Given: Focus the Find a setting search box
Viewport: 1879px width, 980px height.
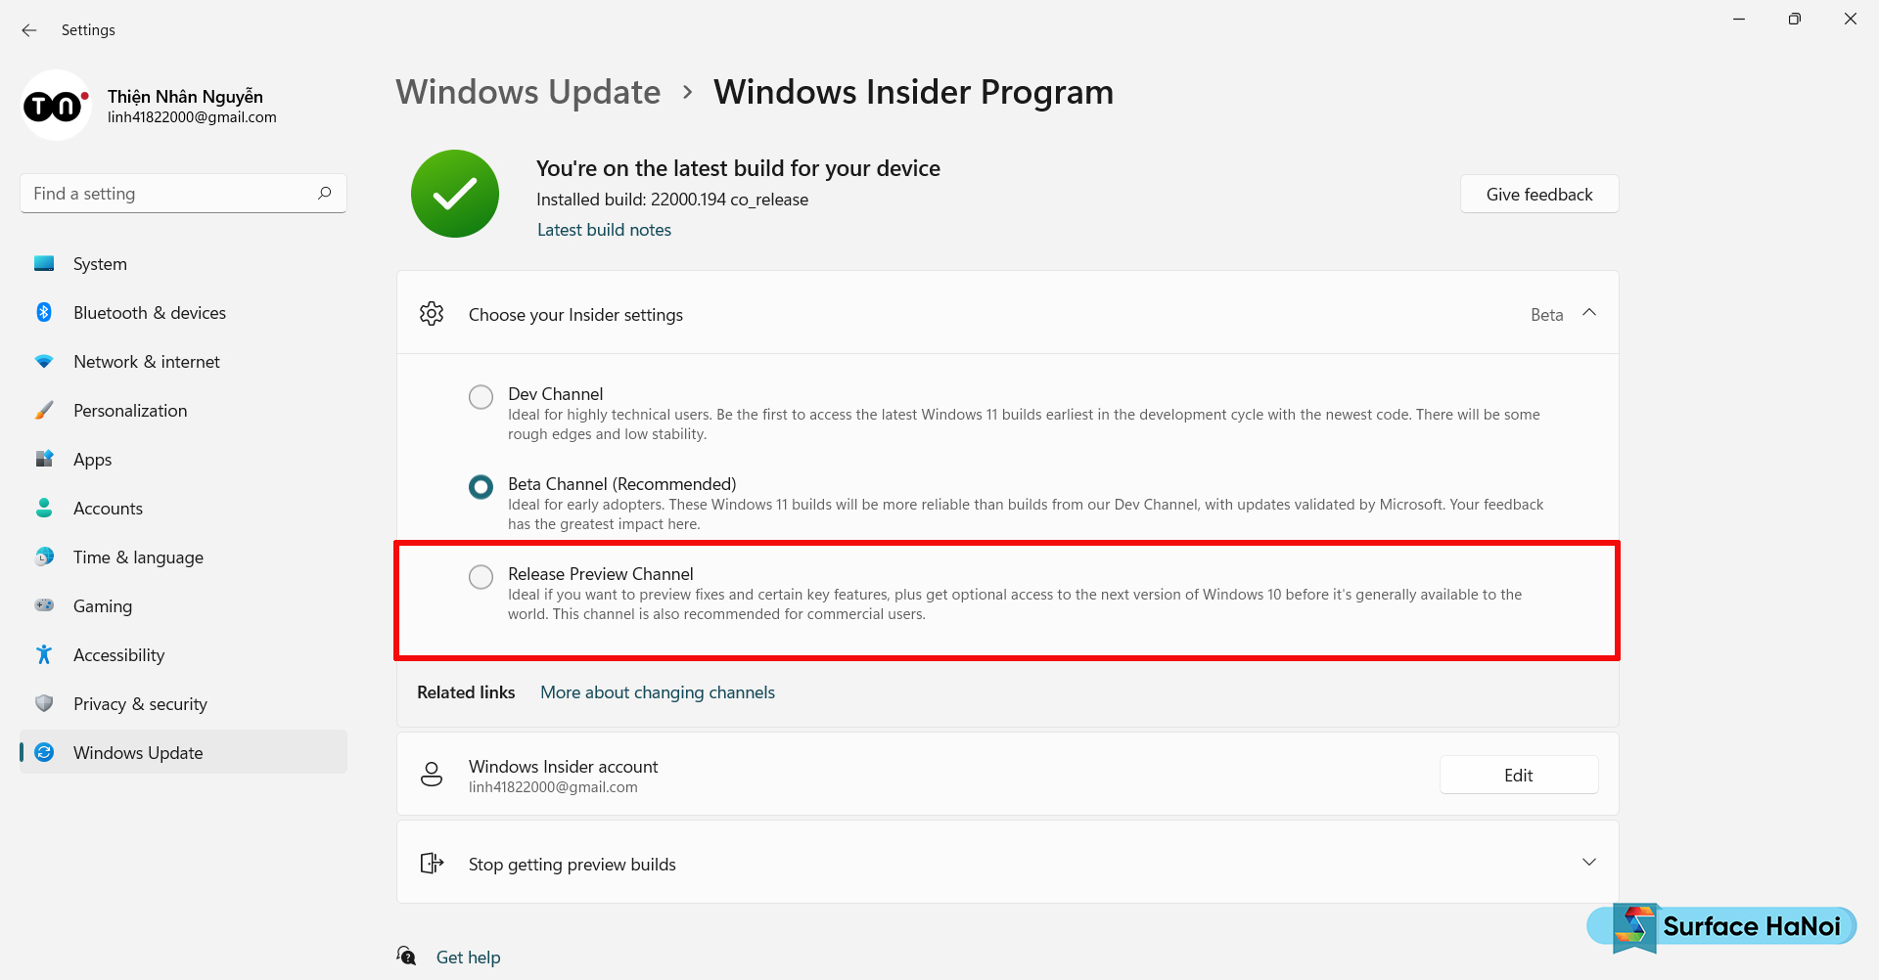Looking at the screenshot, I should [x=183, y=194].
